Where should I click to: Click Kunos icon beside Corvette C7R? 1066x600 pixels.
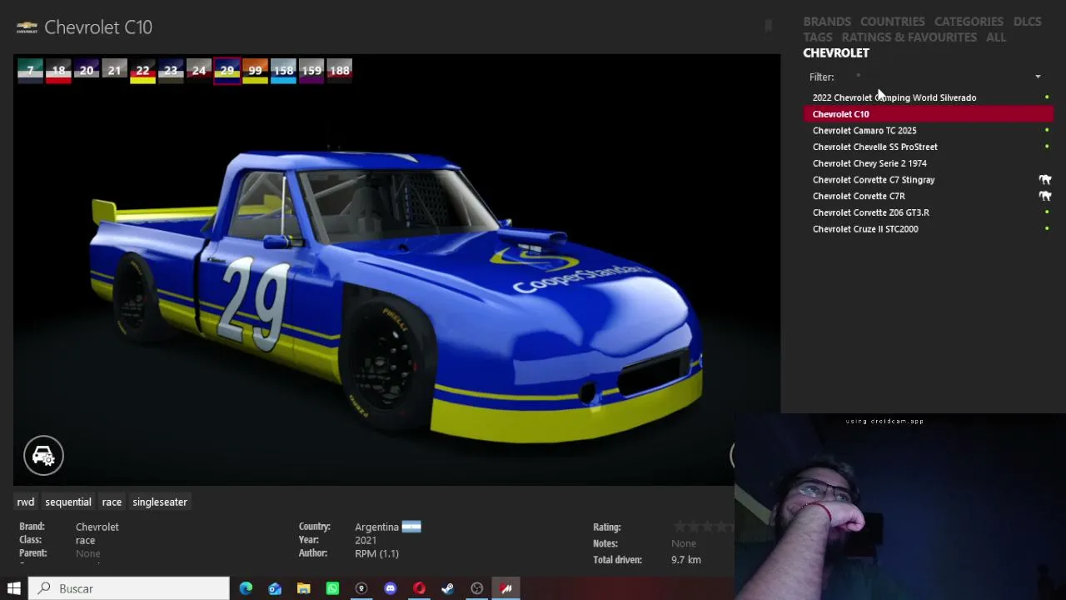click(x=1045, y=196)
